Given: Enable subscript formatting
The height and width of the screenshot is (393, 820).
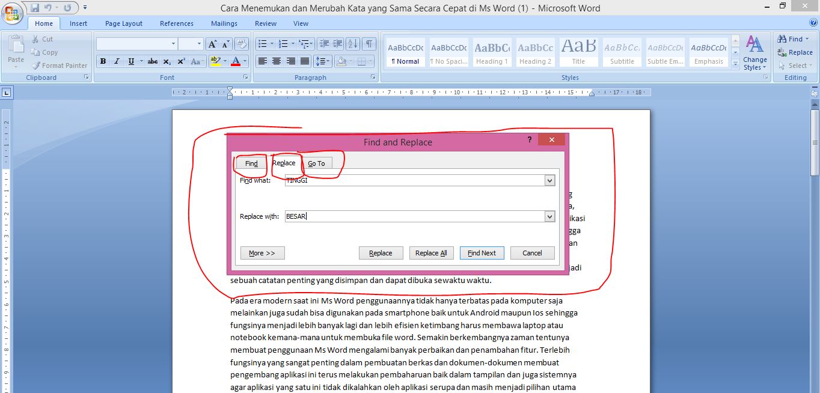Looking at the screenshot, I should (167, 61).
